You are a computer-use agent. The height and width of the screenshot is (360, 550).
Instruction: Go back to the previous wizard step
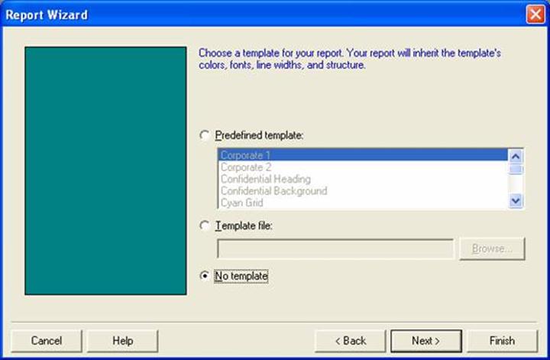point(351,341)
